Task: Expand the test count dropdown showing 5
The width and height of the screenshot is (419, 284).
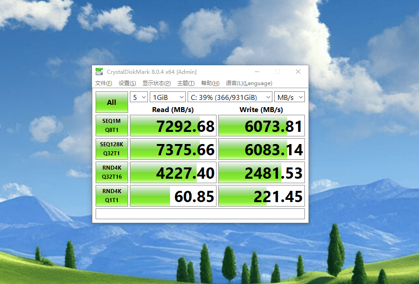Action: [x=139, y=97]
